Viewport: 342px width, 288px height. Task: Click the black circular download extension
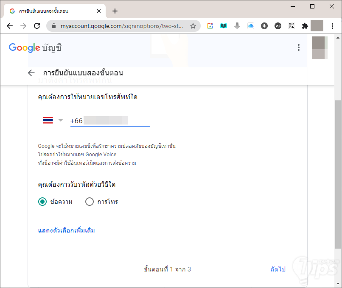264,26
